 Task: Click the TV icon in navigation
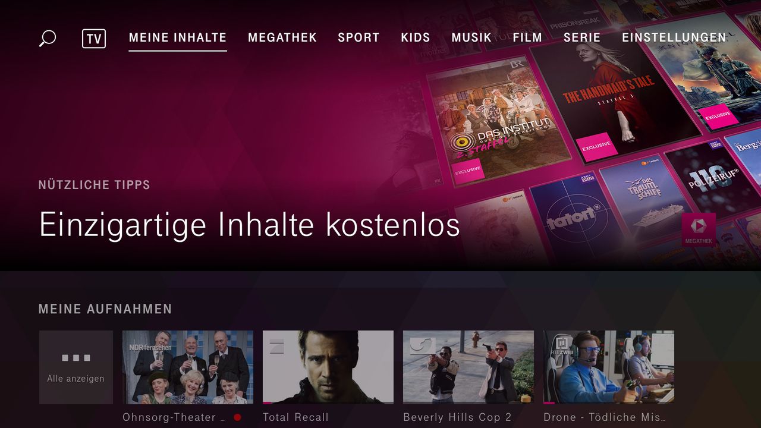tap(94, 39)
